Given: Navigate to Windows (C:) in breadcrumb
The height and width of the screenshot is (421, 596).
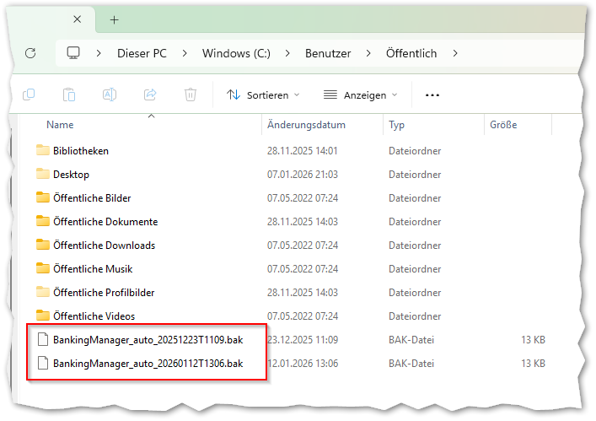Looking at the screenshot, I should pyautogui.click(x=237, y=53).
